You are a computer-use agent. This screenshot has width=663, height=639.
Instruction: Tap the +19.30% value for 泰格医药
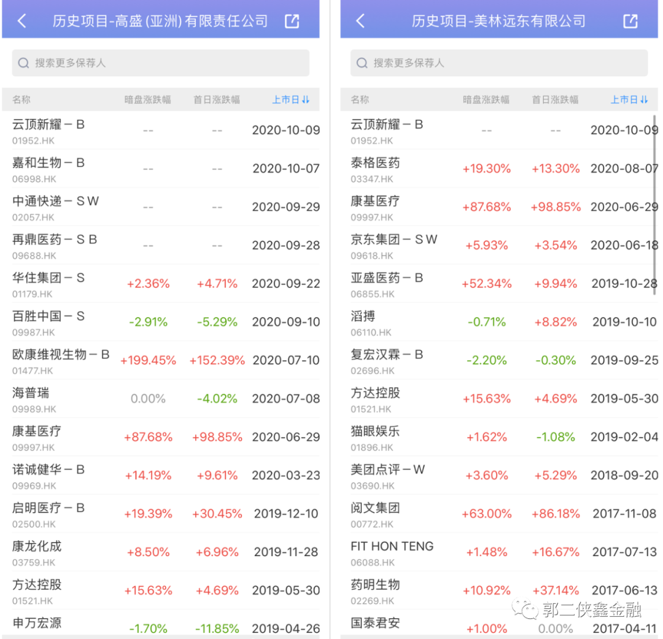[487, 169]
